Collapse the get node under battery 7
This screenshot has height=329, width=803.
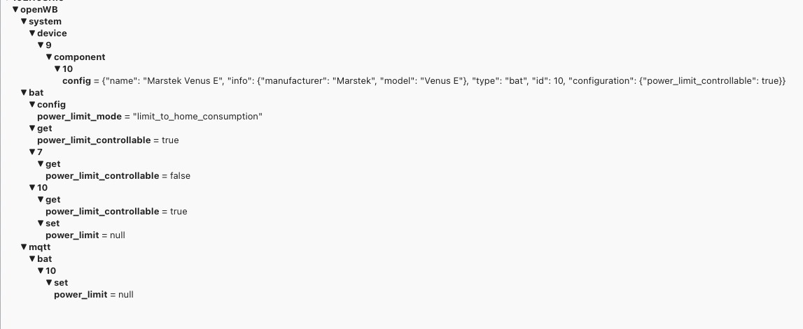(x=40, y=164)
